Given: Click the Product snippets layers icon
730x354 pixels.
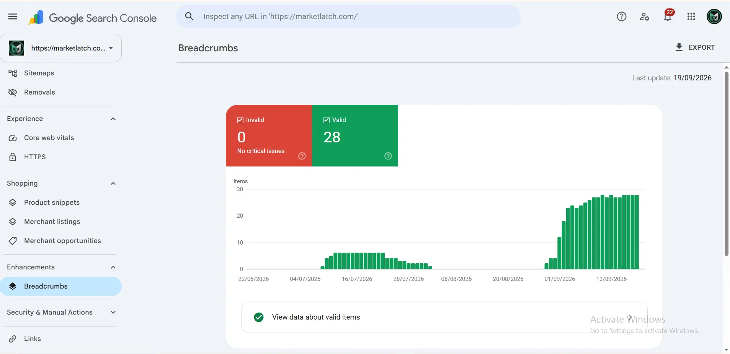Looking at the screenshot, I should tap(13, 202).
